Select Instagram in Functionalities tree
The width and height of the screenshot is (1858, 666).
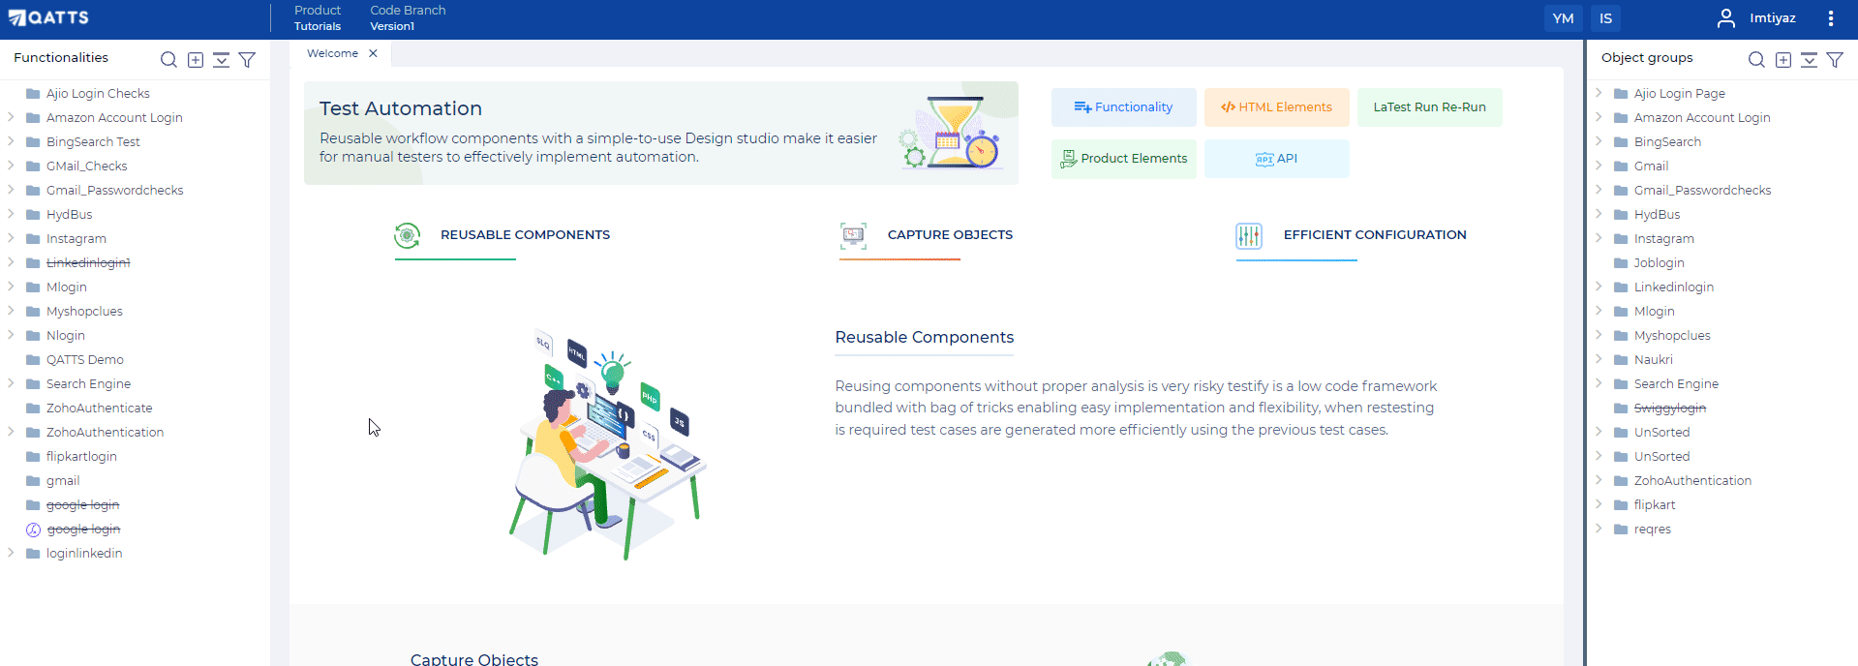(76, 239)
